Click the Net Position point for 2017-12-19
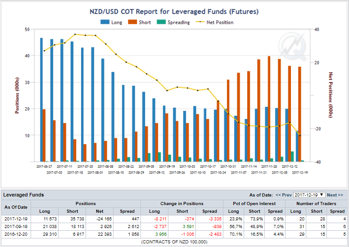 point(300,136)
